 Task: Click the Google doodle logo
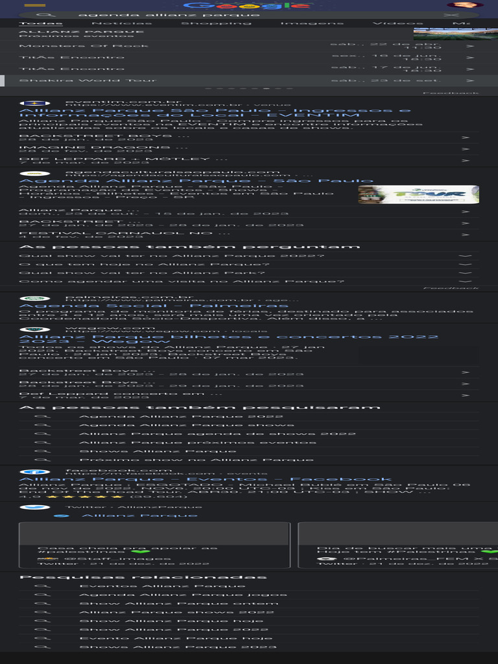click(x=247, y=5)
